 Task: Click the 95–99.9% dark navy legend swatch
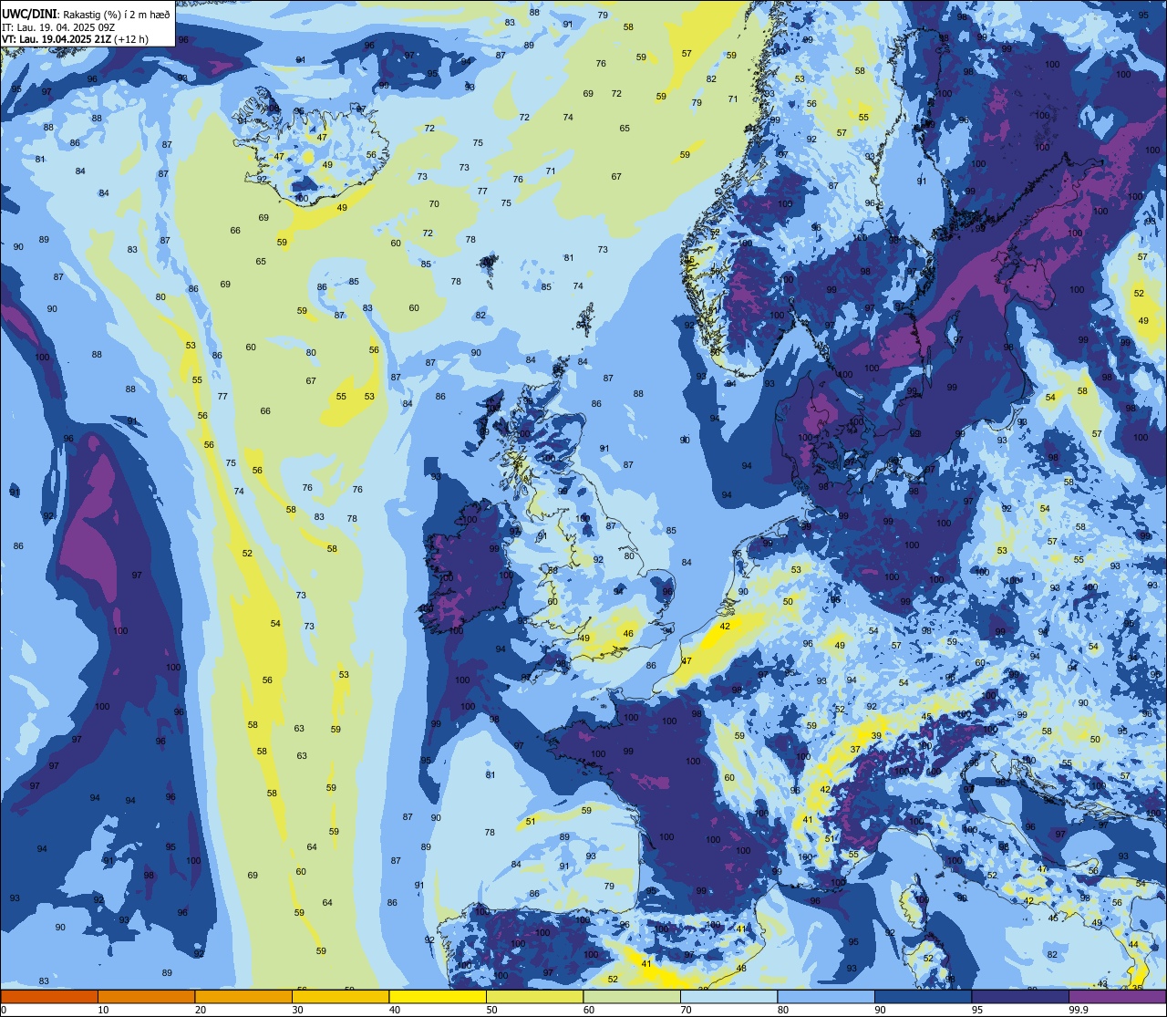(x=1020, y=997)
